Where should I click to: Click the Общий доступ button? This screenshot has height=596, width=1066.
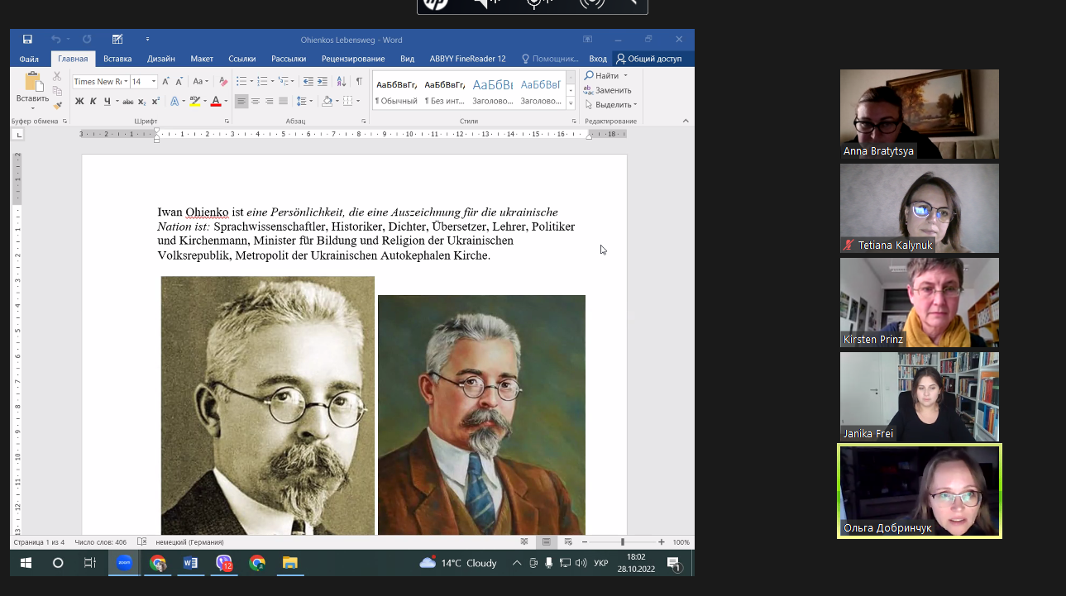pyautogui.click(x=649, y=59)
